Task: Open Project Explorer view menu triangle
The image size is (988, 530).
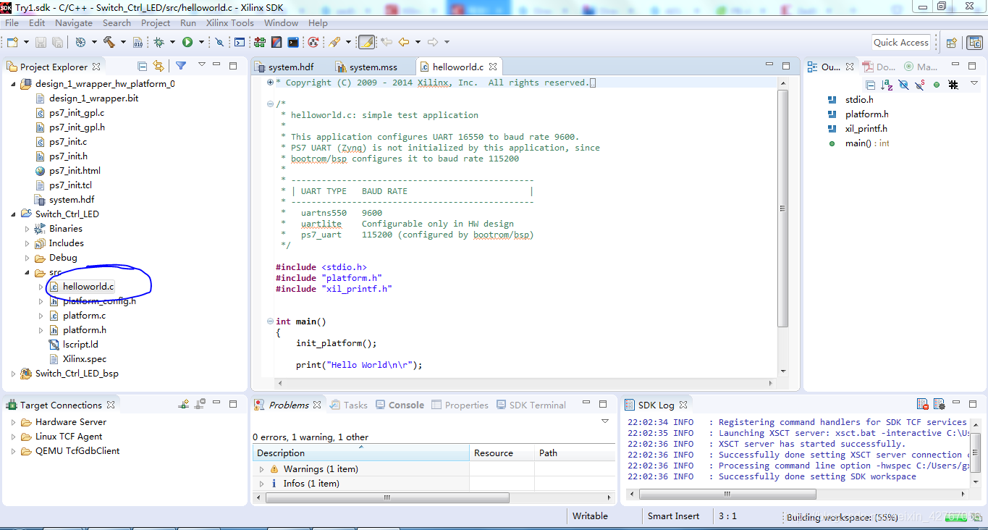Action: [x=202, y=65]
